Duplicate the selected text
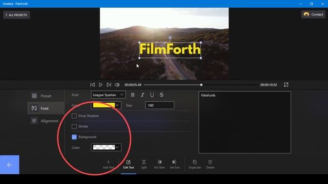328x184 pixels. pyautogui.click(x=195, y=165)
